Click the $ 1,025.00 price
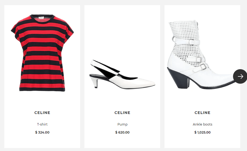The image size is (247, 151). (x=202, y=132)
